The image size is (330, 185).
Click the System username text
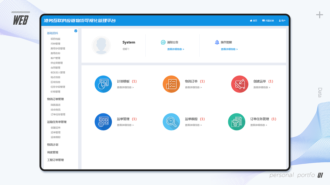(x=129, y=42)
